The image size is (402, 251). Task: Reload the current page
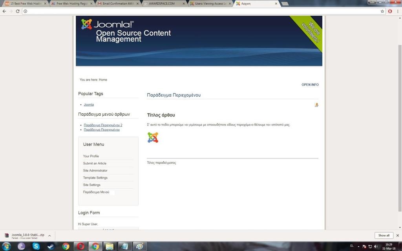pyautogui.click(x=18, y=11)
